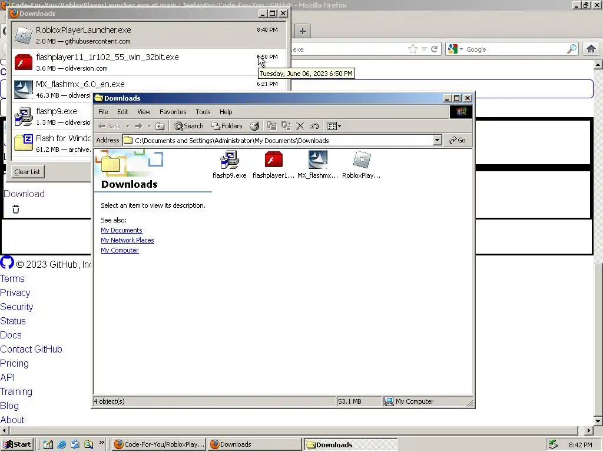This screenshot has width=603, height=452.
Task: Reload the page in Firefox
Action: tap(435, 49)
